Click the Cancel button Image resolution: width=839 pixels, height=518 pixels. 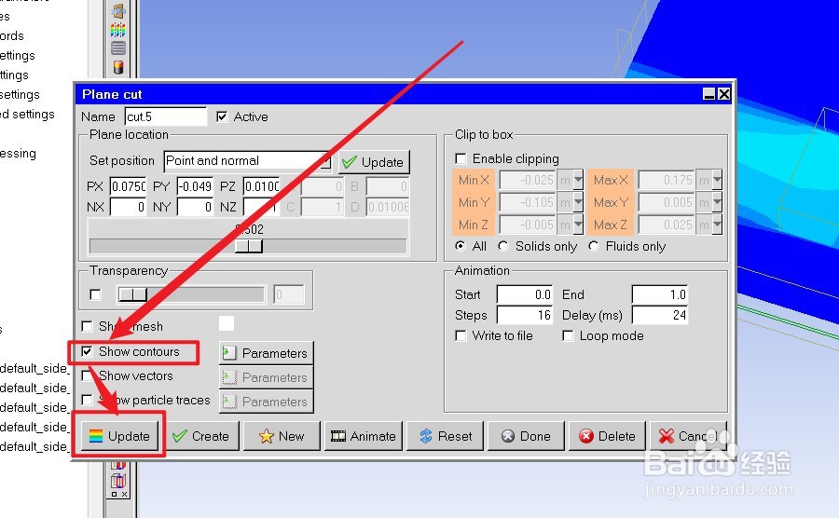(x=688, y=436)
